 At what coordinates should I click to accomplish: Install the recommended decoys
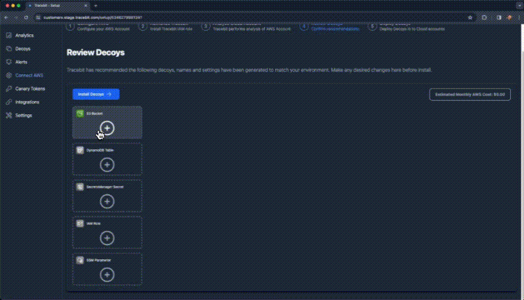[96, 94]
